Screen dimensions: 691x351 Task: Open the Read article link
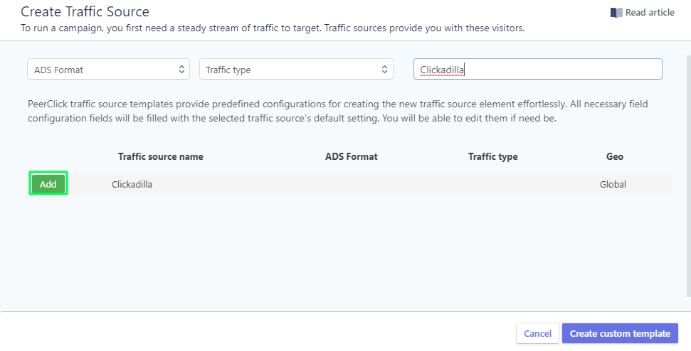(649, 13)
